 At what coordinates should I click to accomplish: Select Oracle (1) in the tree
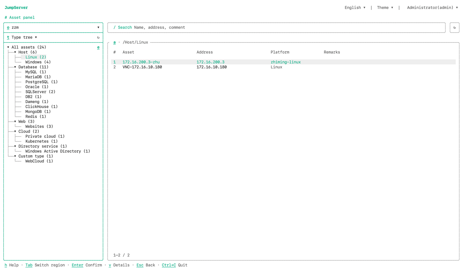[x=37, y=87]
